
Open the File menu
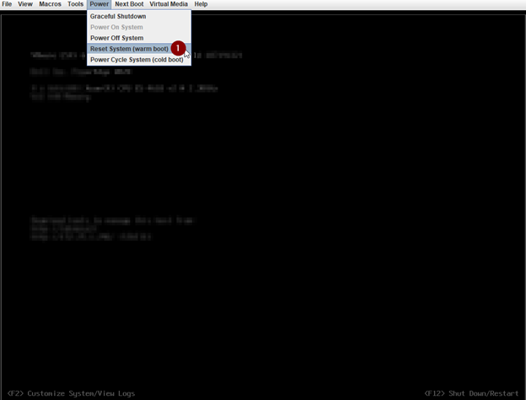pyautogui.click(x=7, y=4)
